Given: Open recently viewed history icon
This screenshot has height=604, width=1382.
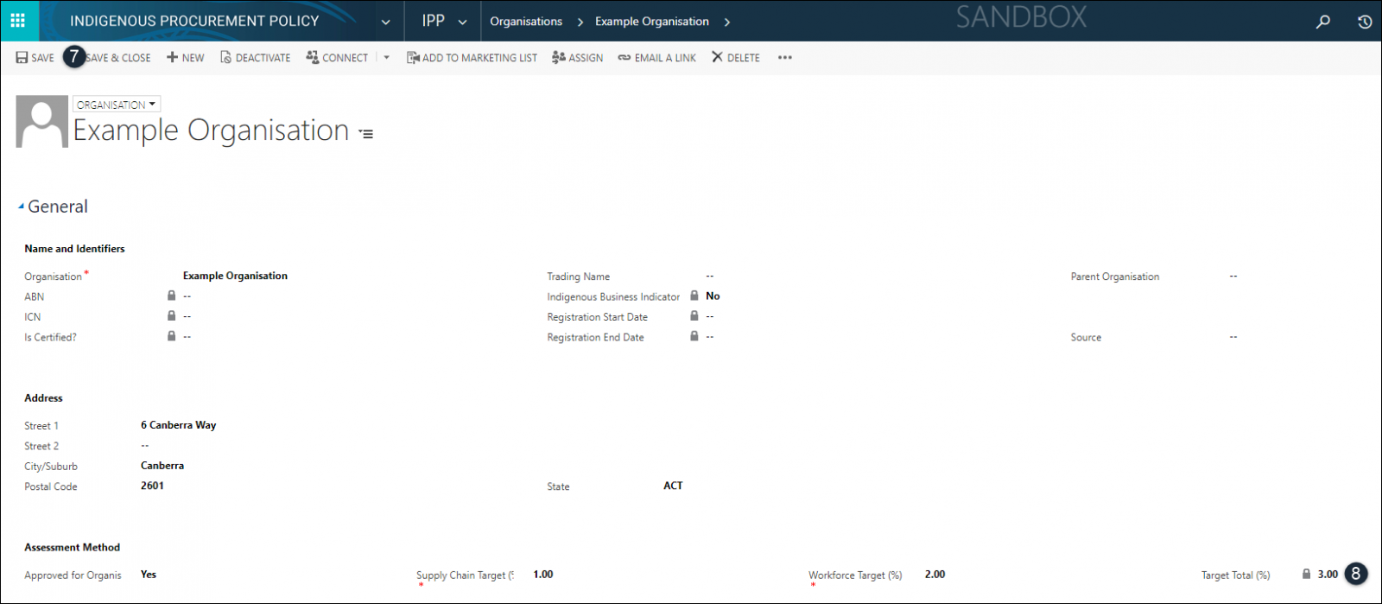Looking at the screenshot, I should click(1364, 22).
